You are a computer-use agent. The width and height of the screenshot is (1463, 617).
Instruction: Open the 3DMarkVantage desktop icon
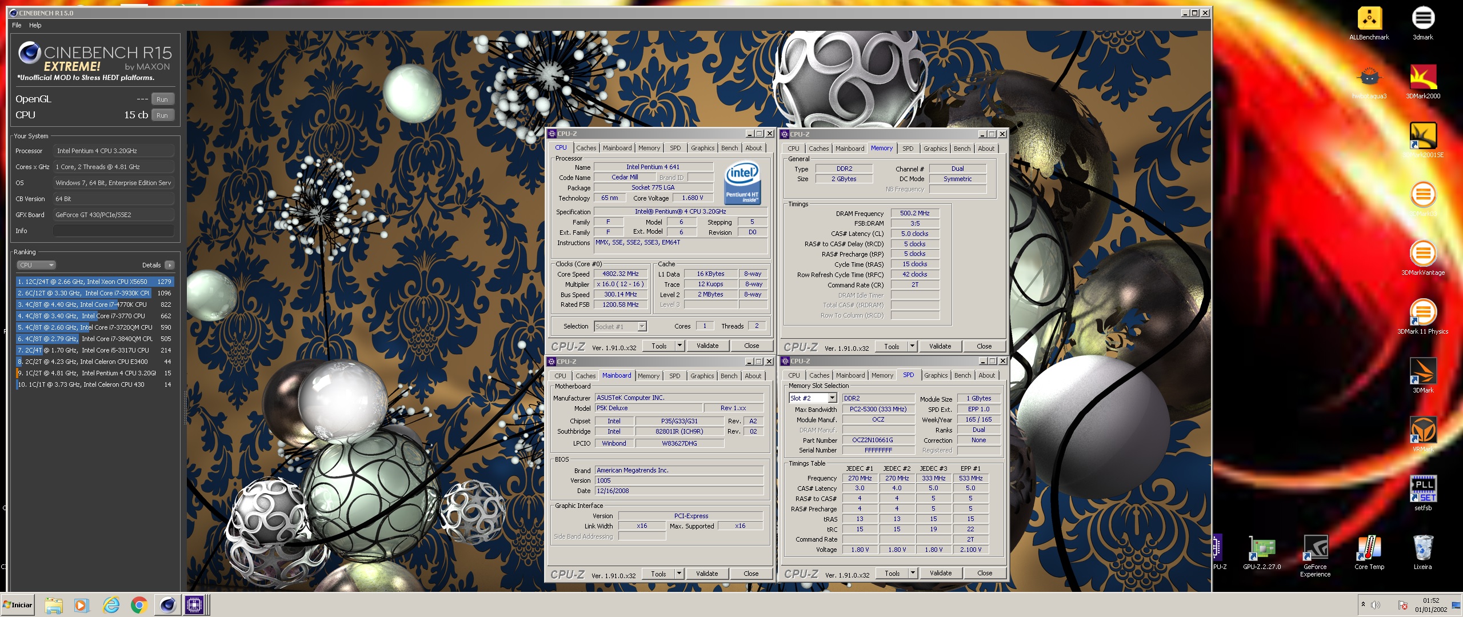coord(1423,258)
